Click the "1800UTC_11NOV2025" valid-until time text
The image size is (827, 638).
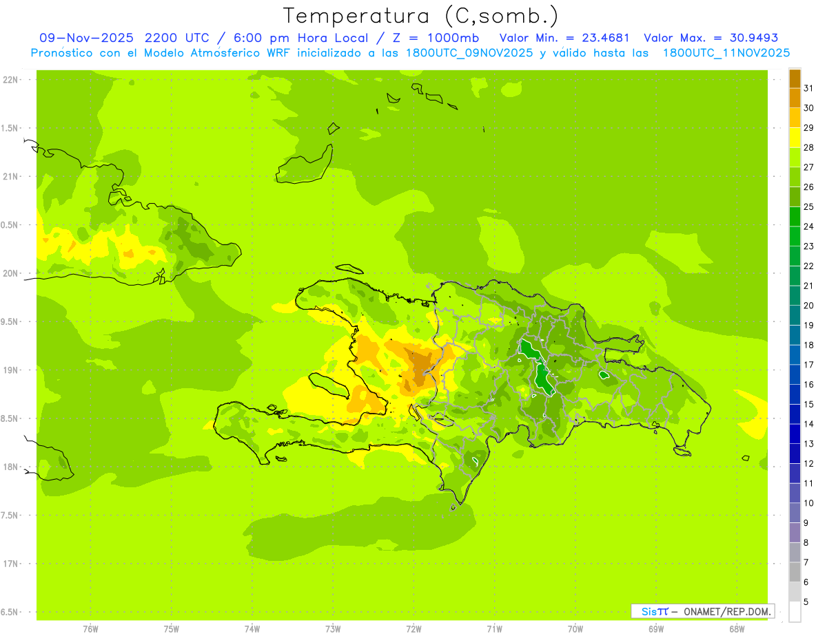pos(726,53)
